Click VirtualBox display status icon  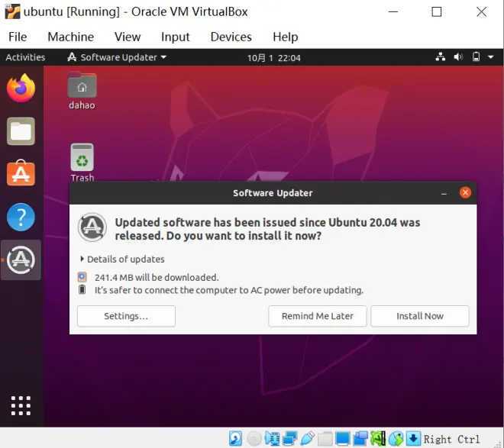[343, 438]
